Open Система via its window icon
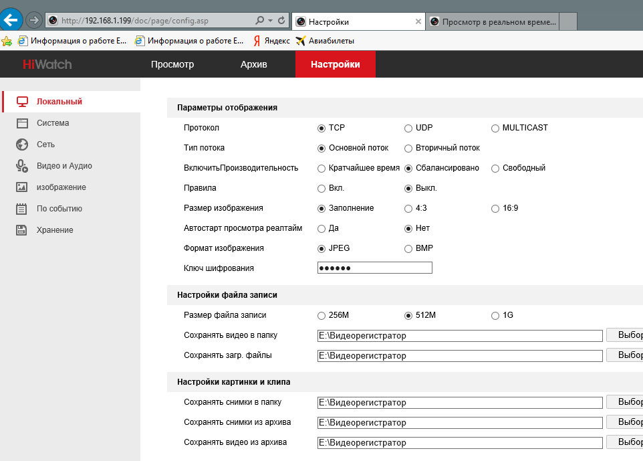 pos(22,123)
